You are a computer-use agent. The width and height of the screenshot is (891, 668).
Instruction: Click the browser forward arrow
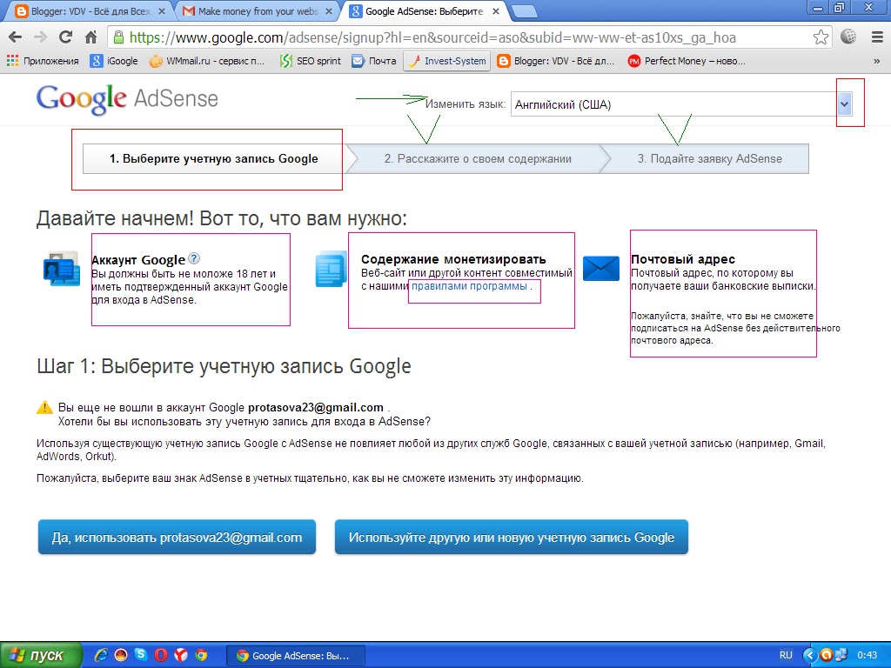pos(40,37)
